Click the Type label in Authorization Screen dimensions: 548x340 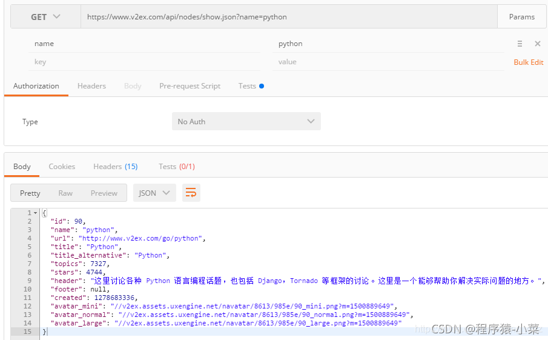click(x=30, y=122)
